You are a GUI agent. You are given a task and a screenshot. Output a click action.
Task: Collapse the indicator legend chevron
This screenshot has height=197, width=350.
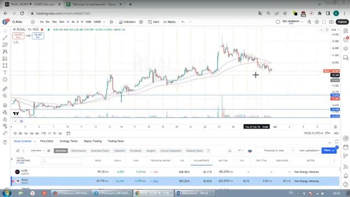[x=15, y=42]
